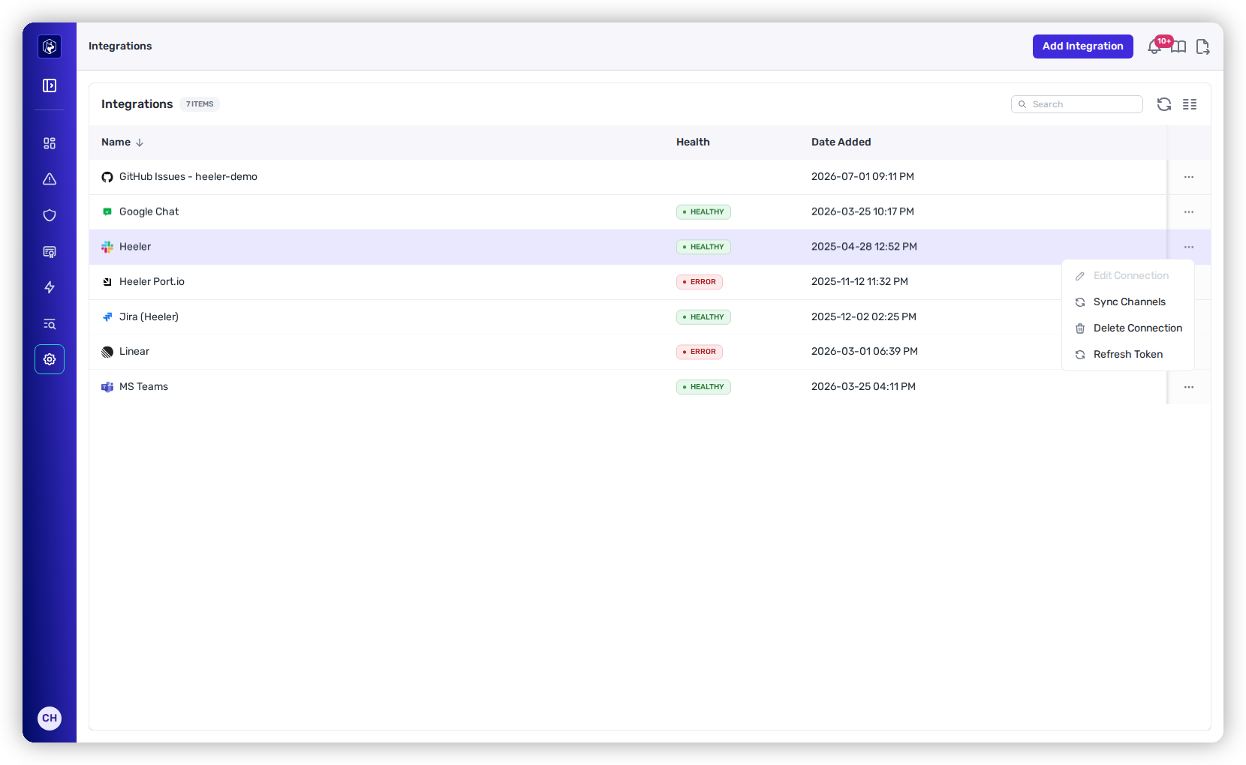Screen dimensions: 1246x765
Task: Click the Jira icon in Jira (Heeler) row
Action: pyautogui.click(x=107, y=317)
